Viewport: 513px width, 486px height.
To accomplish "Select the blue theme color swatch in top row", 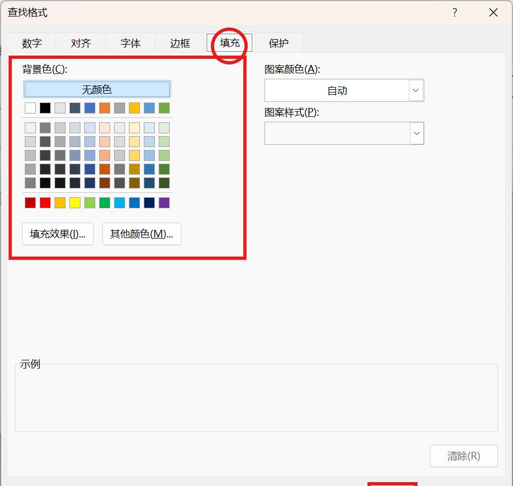I will pyautogui.click(x=90, y=108).
